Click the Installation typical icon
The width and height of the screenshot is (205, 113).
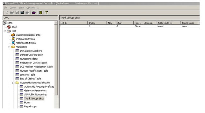(x=13, y=39)
